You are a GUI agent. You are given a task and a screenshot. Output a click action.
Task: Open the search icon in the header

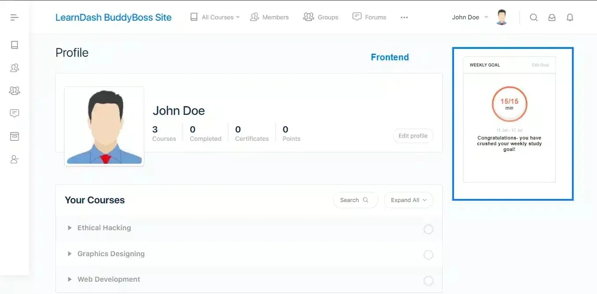534,17
